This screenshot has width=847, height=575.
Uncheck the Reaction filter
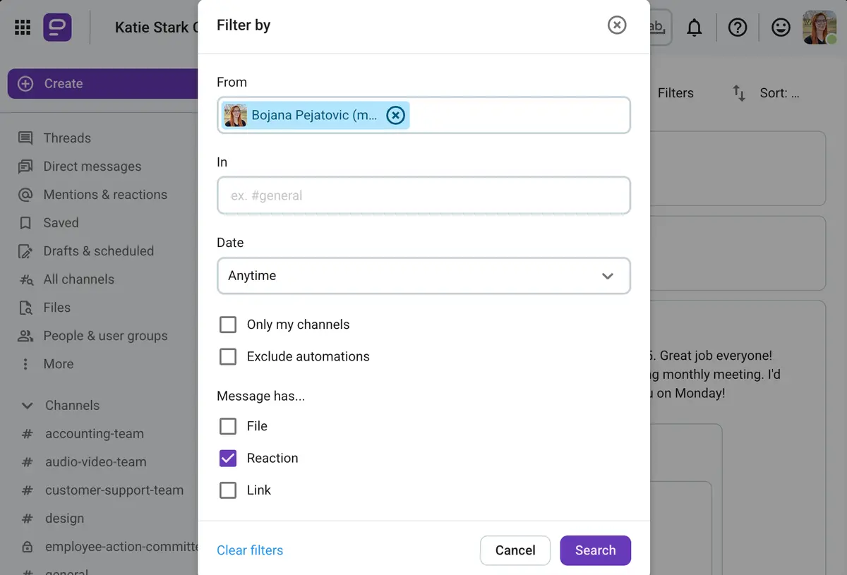coord(228,458)
